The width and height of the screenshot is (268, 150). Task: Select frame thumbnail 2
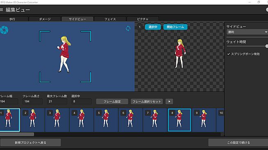[x=32, y=120]
